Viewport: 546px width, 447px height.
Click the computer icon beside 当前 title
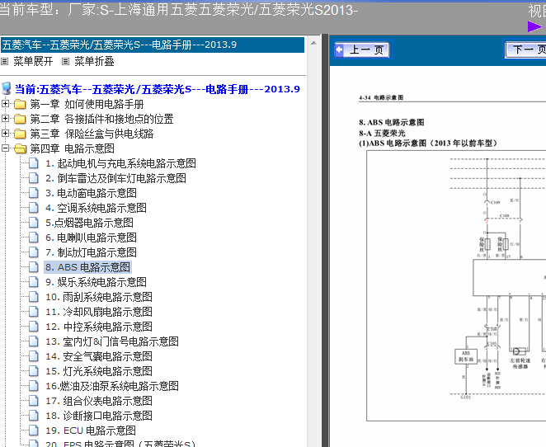7,88
